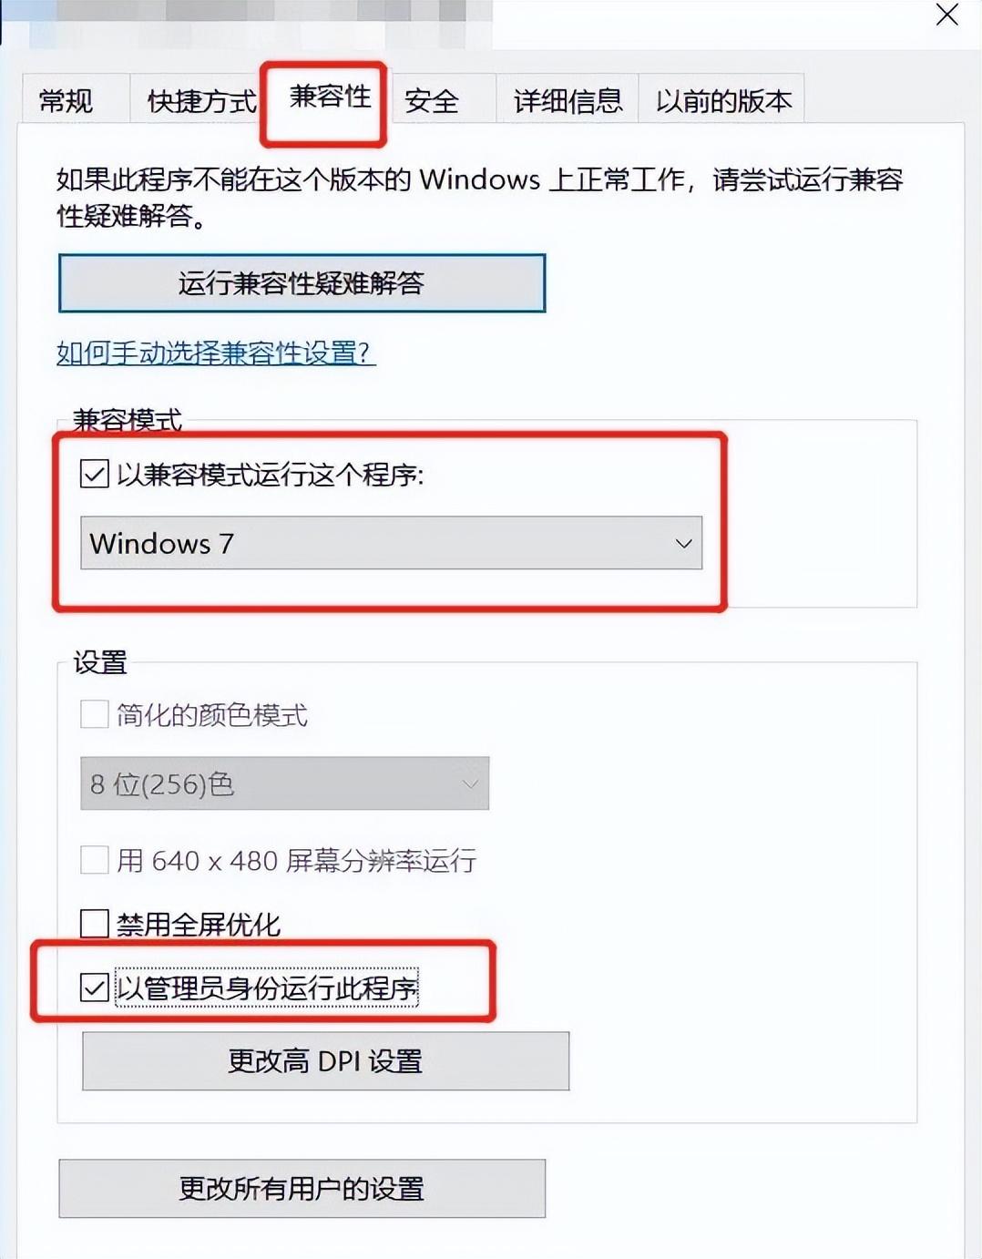Viewport: 982px width, 1259px height.
Task: Check 用 640 x 480 屏幕分辨率运行 option
Action: click(x=95, y=860)
